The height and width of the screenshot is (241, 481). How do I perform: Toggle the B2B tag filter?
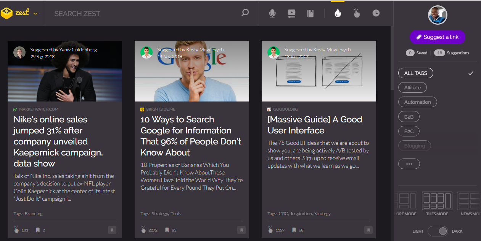409,117
